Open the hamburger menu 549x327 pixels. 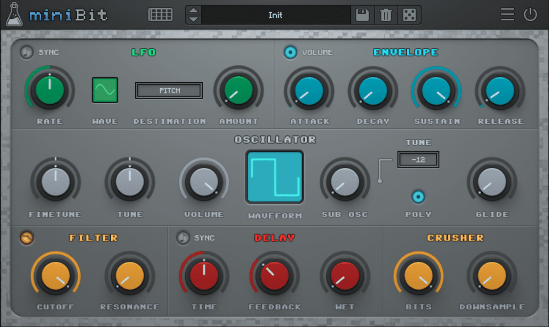pyautogui.click(x=507, y=15)
